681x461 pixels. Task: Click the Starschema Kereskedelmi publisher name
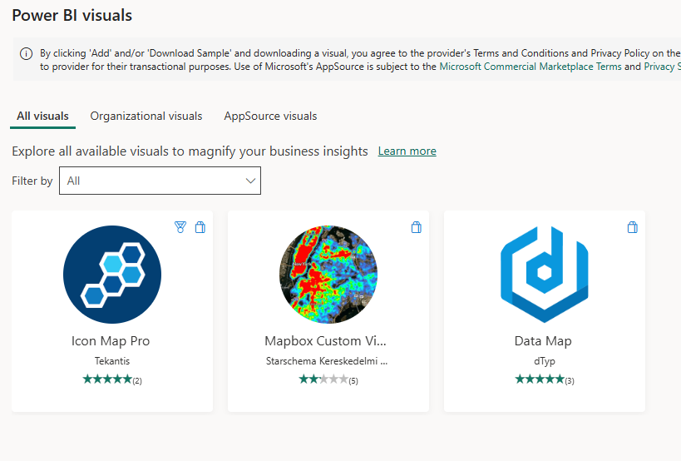click(327, 361)
